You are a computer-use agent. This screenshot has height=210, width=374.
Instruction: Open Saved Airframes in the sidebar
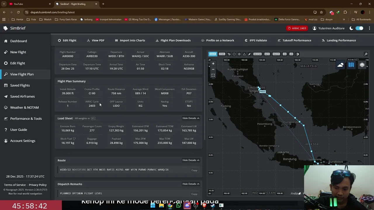tap(22, 96)
